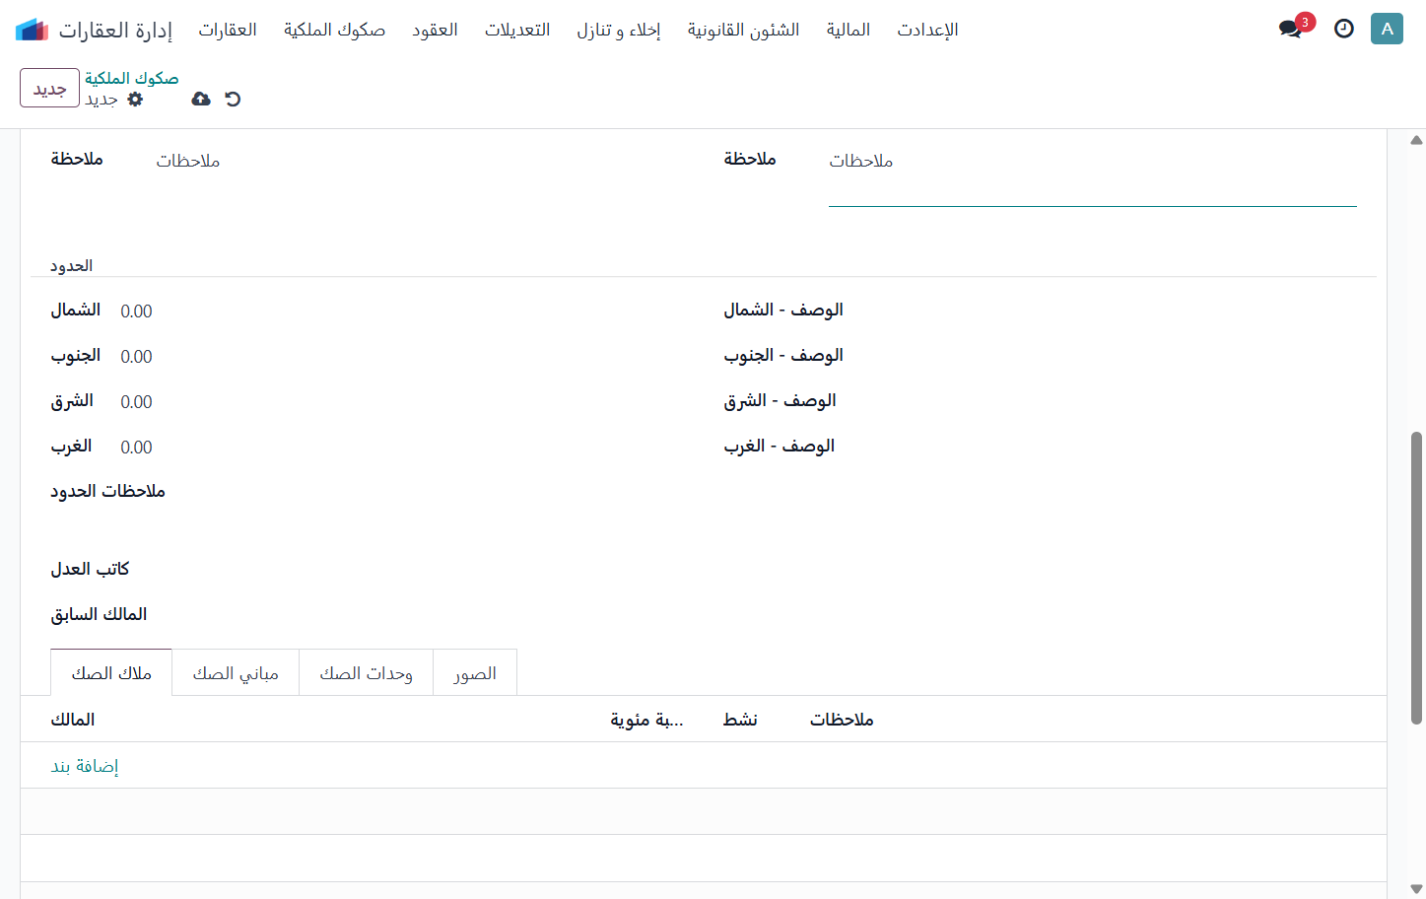
Task: Open the activities clock icon
Action: [x=1344, y=29]
